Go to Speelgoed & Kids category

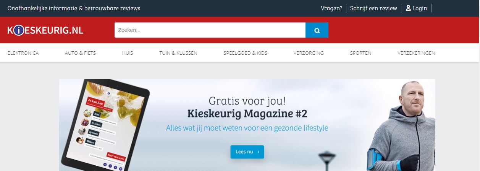coord(245,53)
